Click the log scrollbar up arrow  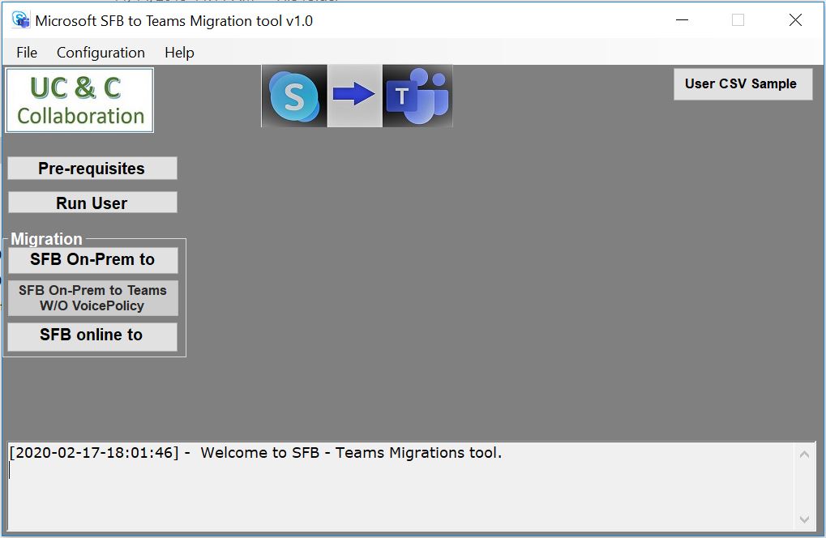tap(804, 455)
